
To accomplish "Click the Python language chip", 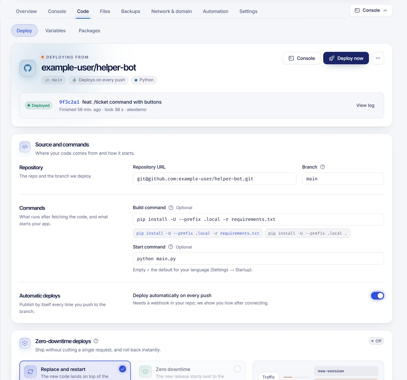I will tap(144, 80).
